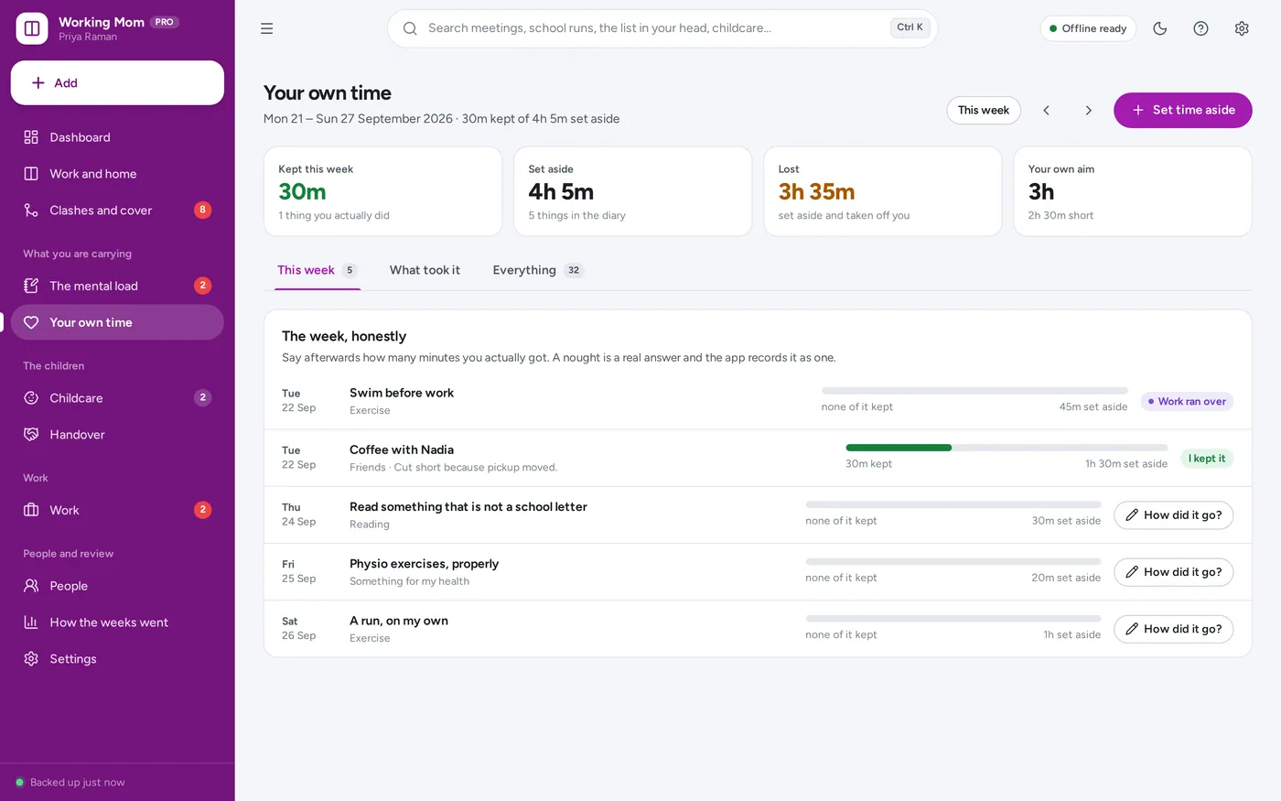Click the 2 badge next to Childcare
Viewport: 1281px width, 801px height.
click(x=203, y=398)
